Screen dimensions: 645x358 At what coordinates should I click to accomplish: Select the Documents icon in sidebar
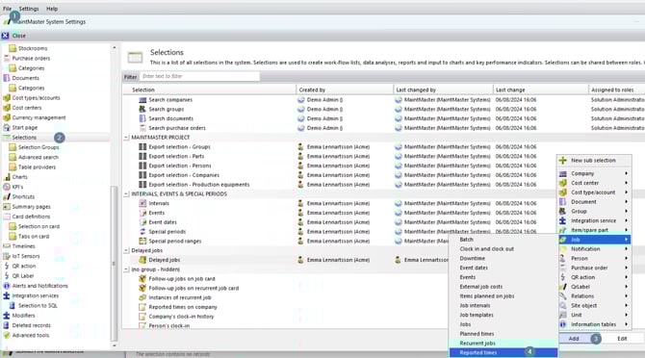tap(7, 78)
